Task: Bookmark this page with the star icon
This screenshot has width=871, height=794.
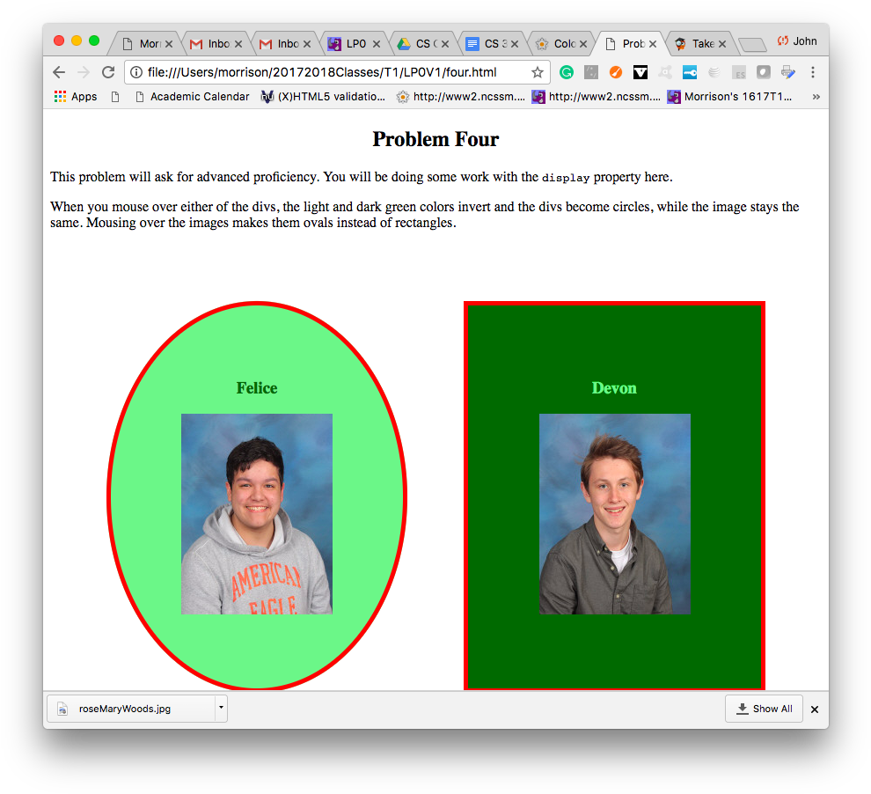Action: tap(537, 72)
